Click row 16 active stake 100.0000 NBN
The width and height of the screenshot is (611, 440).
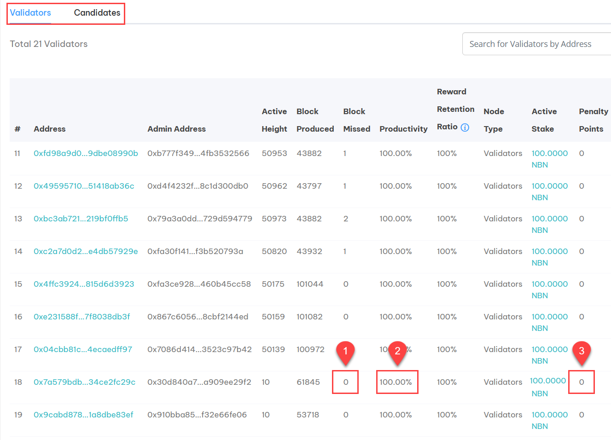pos(550,322)
